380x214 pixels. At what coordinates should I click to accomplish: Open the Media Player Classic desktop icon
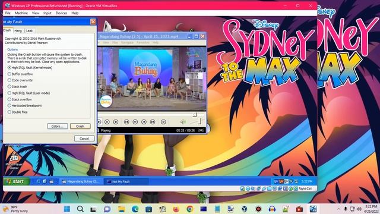click(14, 160)
